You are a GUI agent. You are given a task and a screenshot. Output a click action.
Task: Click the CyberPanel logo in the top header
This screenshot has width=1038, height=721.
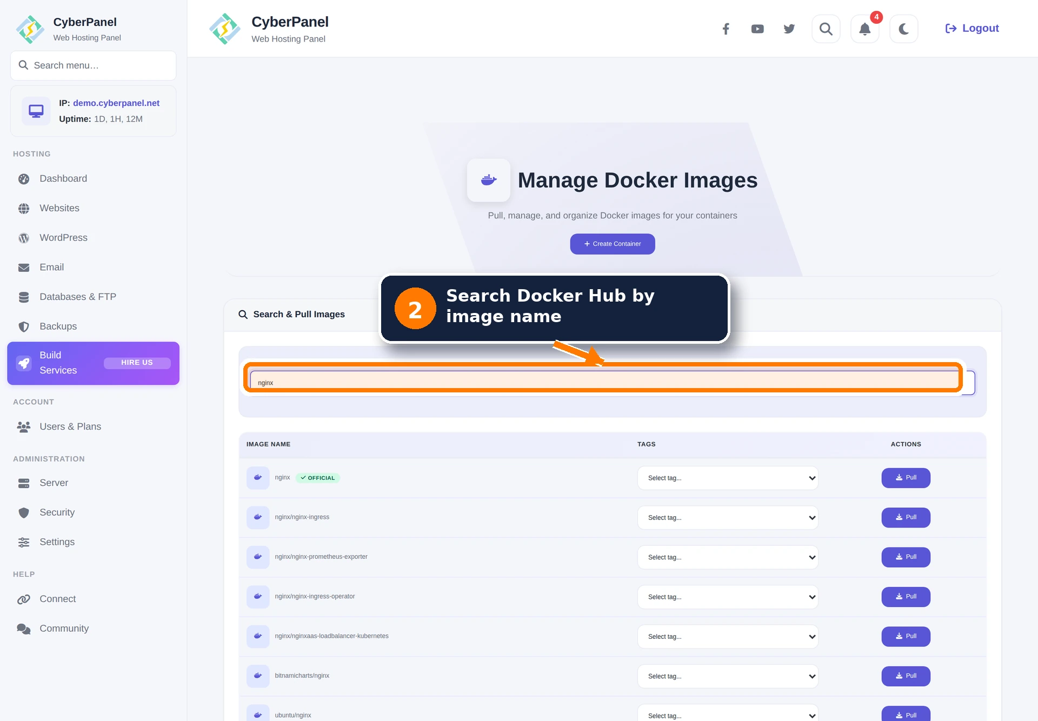coord(224,29)
